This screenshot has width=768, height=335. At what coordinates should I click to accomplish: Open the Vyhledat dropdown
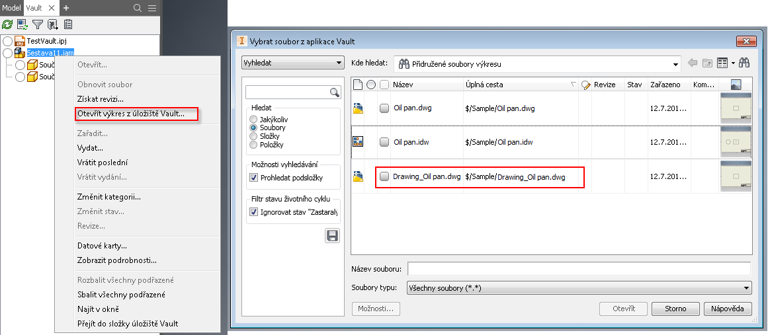point(293,63)
